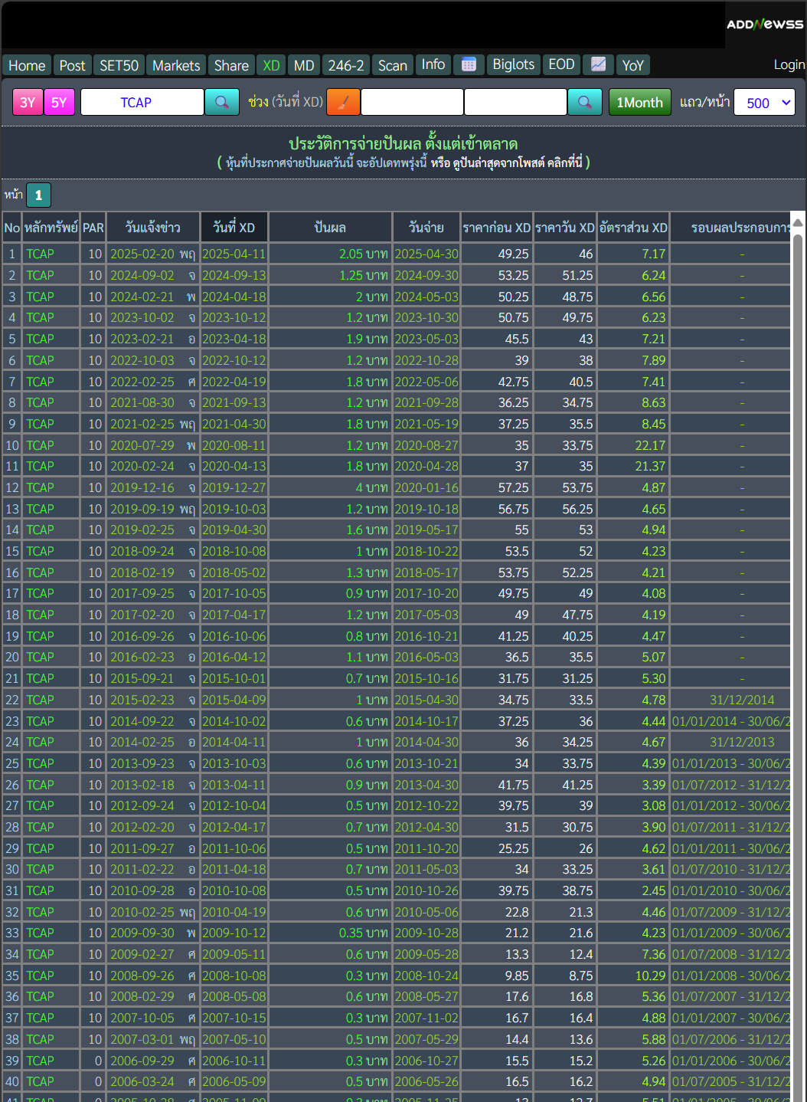Screen dimensions: 807x1102
Task: Select the XD menu item
Action: [x=271, y=65]
